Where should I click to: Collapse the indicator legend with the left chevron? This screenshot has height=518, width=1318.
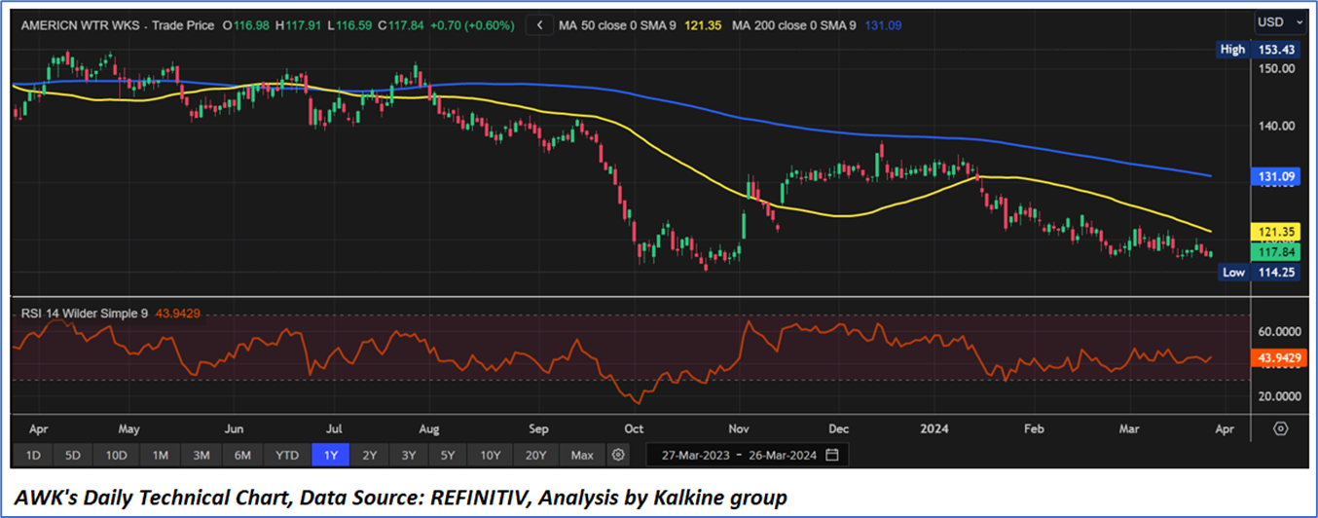click(x=538, y=26)
